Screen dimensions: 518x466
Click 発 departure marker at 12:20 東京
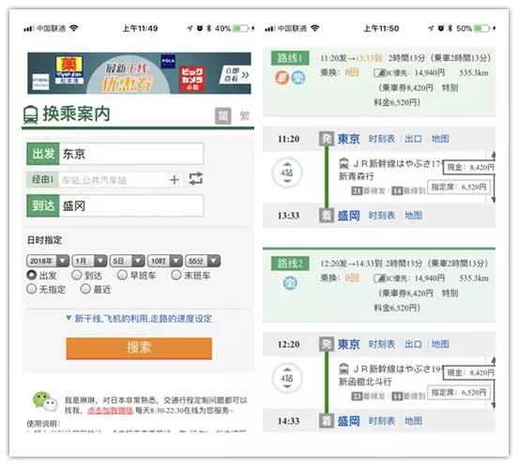[327, 344]
